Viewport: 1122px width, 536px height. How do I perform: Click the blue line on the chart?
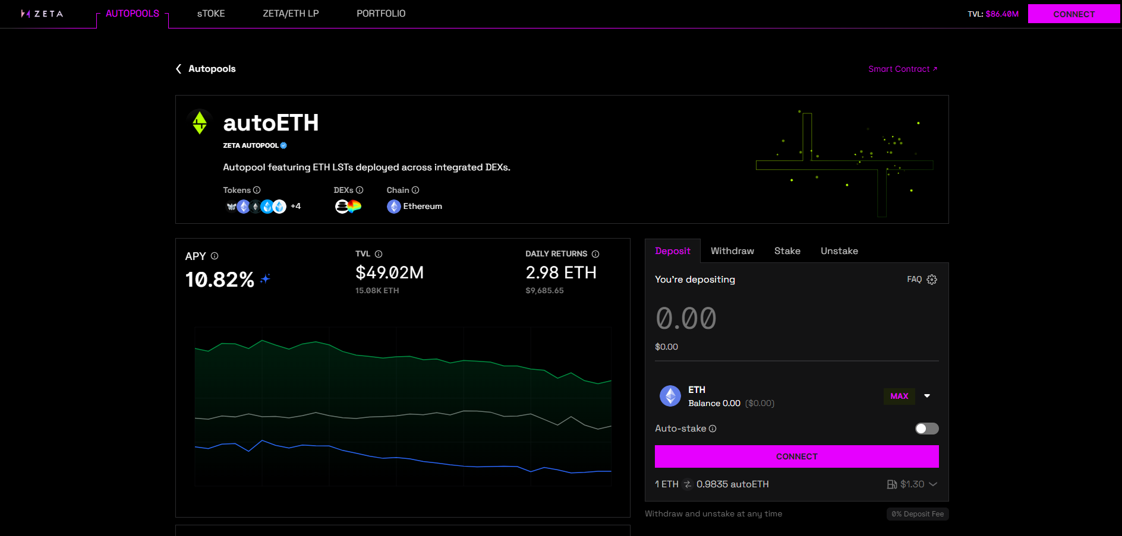pyautogui.click(x=403, y=458)
